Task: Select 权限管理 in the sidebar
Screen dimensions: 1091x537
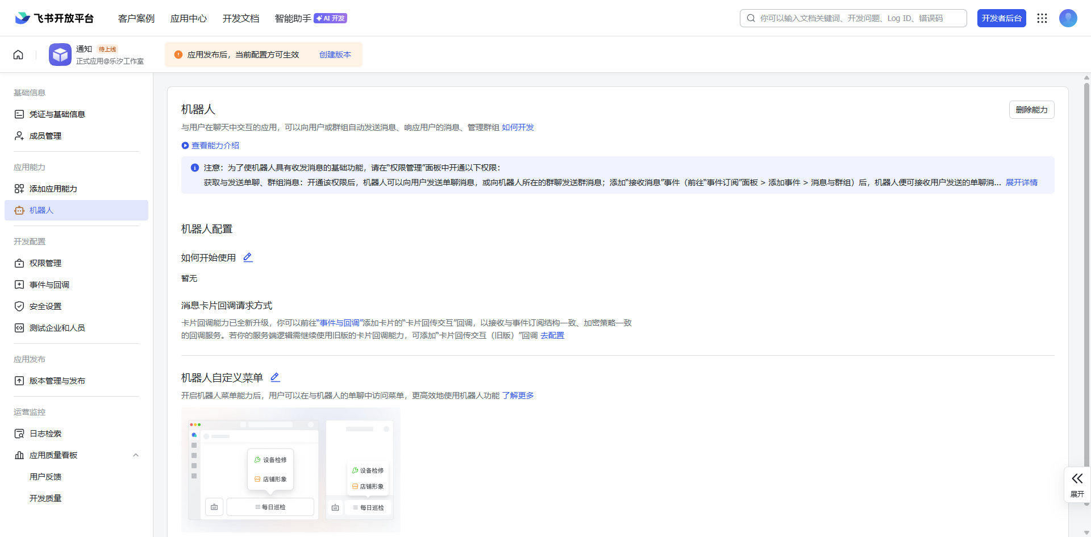Action: click(x=45, y=263)
